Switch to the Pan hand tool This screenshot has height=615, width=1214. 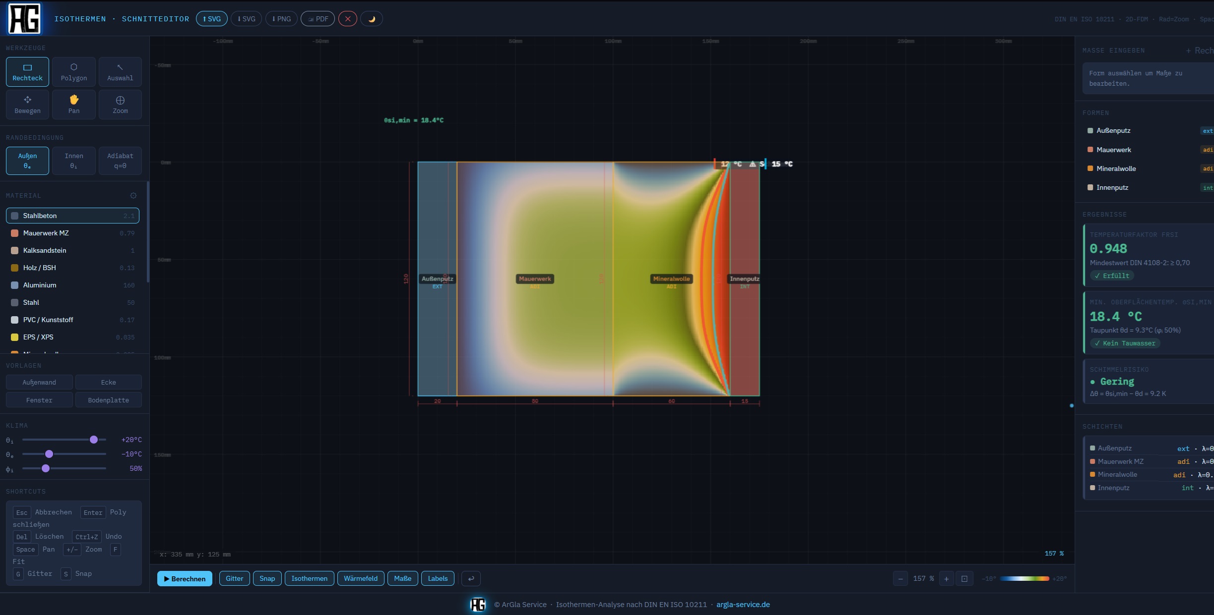(74, 105)
